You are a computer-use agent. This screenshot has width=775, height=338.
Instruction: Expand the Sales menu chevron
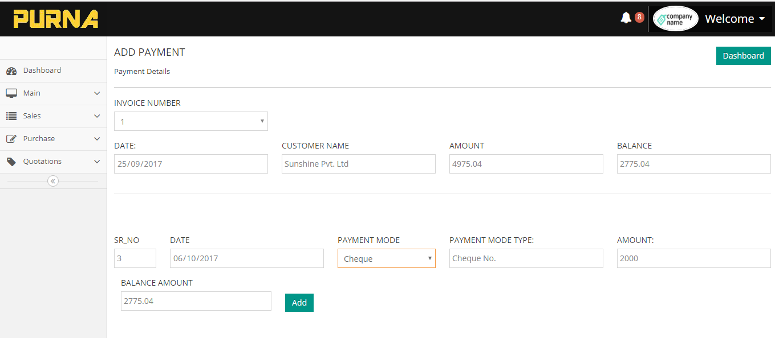[97, 116]
